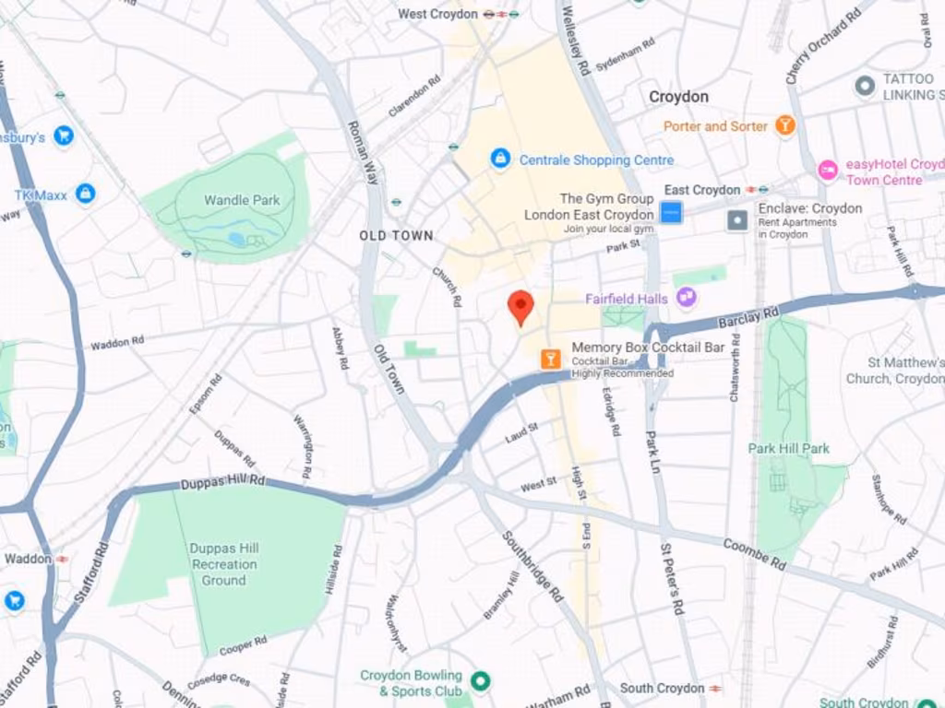Image resolution: width=945 pixels, height=708 pixels.
Task: Click the Sainsbury's shopping cart icon
Action: tap(64, 136)
